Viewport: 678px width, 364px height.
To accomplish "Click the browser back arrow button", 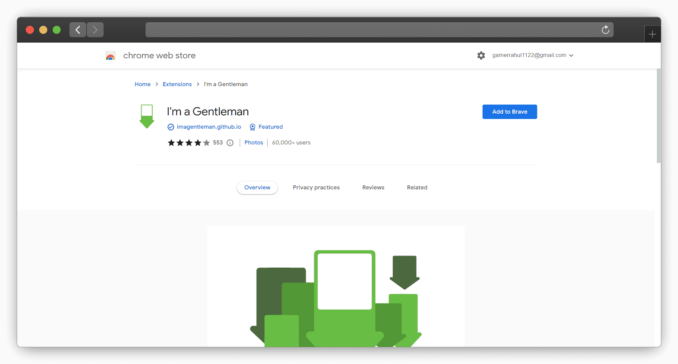I will pos(78,30).
